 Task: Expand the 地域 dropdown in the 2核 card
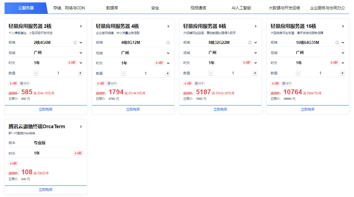pos(81,52)
